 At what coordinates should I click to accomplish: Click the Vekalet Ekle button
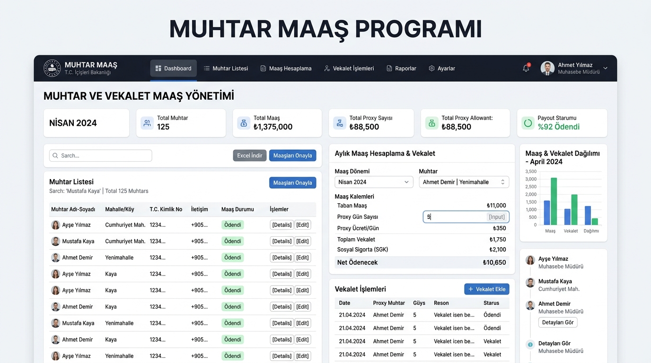click(x=487, y=289)
